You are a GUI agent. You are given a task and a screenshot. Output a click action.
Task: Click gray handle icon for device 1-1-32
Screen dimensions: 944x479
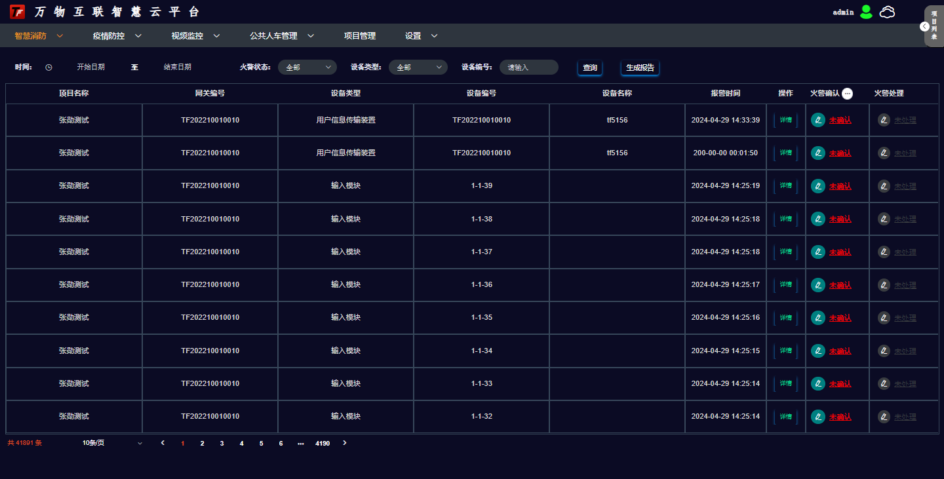[x=884, y=417]
